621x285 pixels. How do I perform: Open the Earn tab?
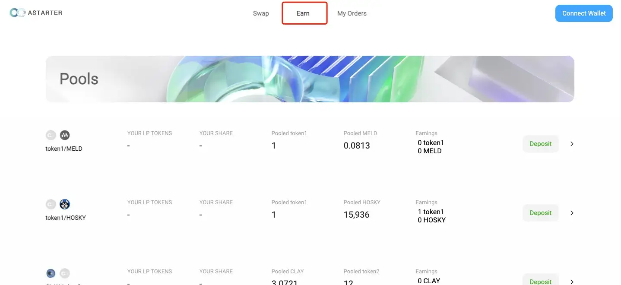pyautogui.click(x=303, y=13)
